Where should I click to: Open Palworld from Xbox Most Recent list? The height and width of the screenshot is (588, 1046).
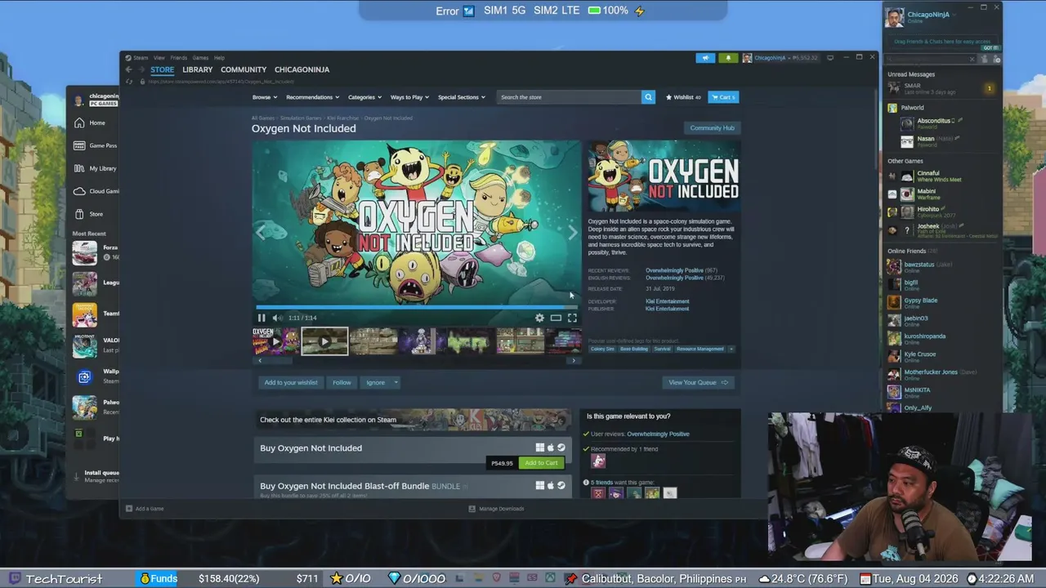click(95, 407)
